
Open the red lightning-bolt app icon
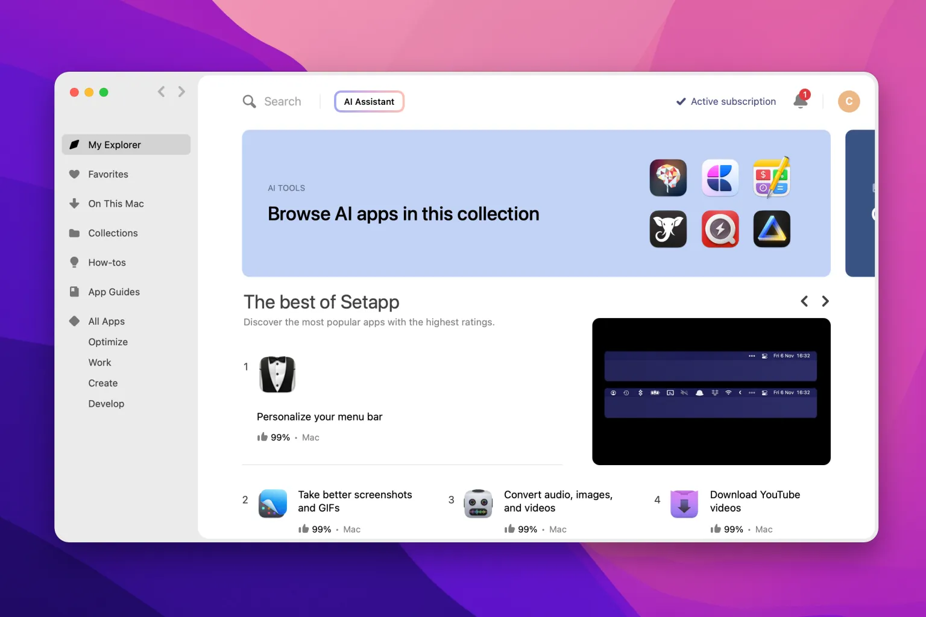tap(720, 229)
